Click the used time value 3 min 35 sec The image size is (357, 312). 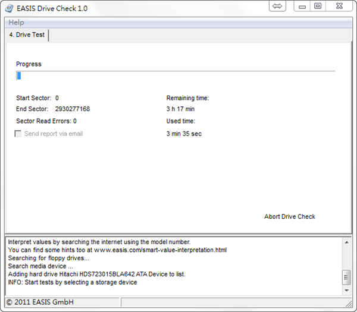184,134
